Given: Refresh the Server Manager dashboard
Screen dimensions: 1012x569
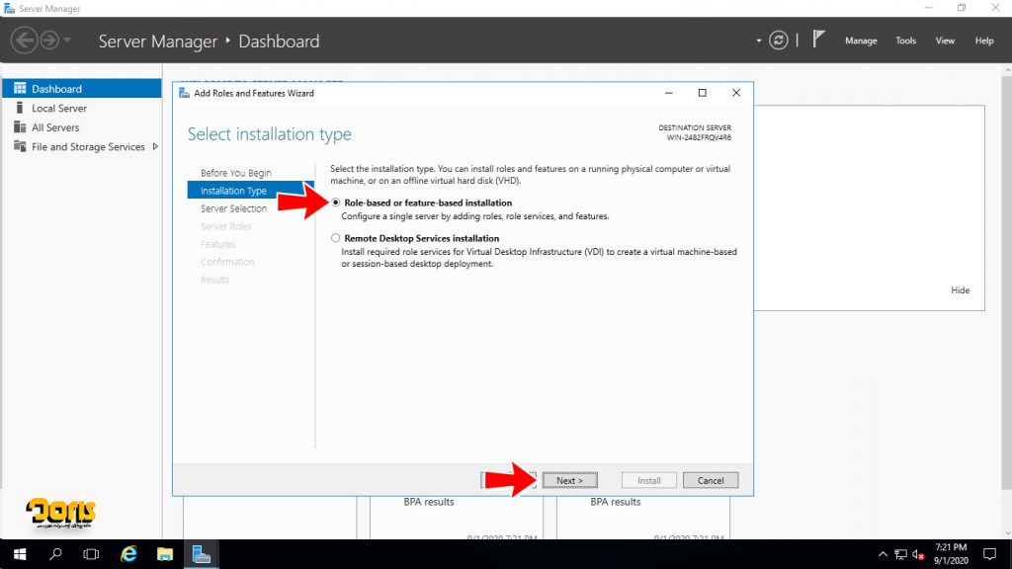Looking at the screenshot, I should 779,40.
